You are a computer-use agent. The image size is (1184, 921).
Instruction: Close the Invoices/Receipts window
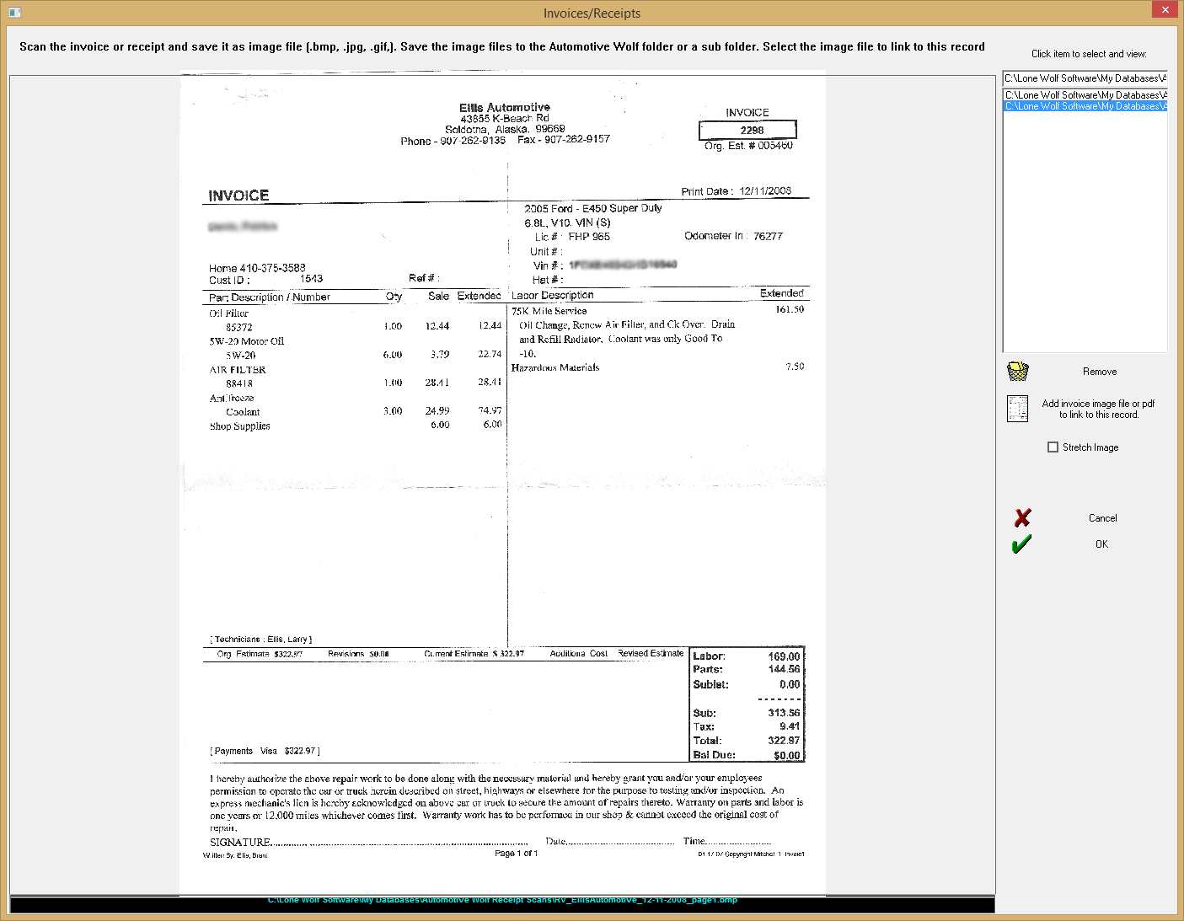point(1165,9)
